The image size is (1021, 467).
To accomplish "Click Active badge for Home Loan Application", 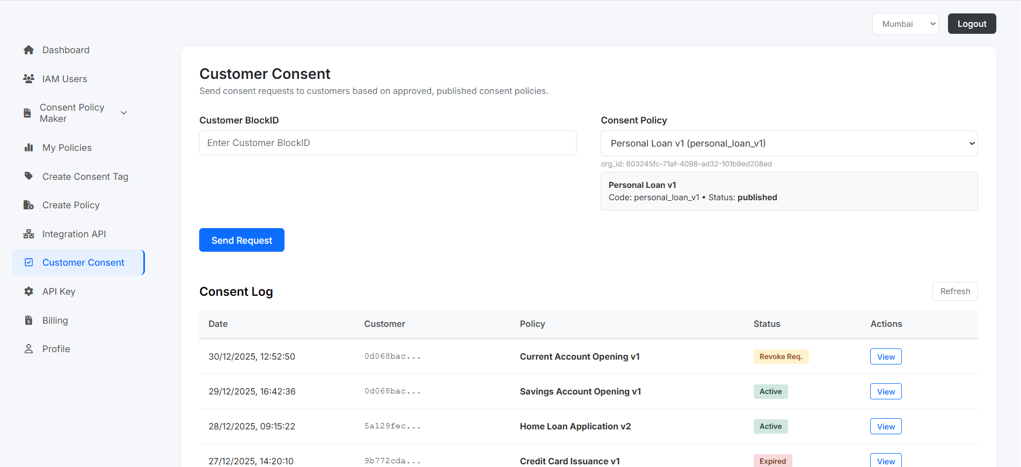I will click(x=770, y=426).
